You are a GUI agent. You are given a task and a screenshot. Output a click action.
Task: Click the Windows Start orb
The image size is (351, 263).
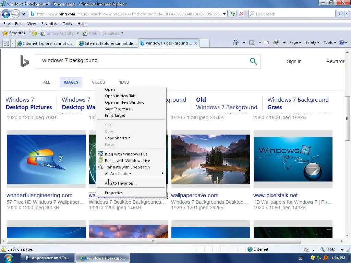pos(9,258)
